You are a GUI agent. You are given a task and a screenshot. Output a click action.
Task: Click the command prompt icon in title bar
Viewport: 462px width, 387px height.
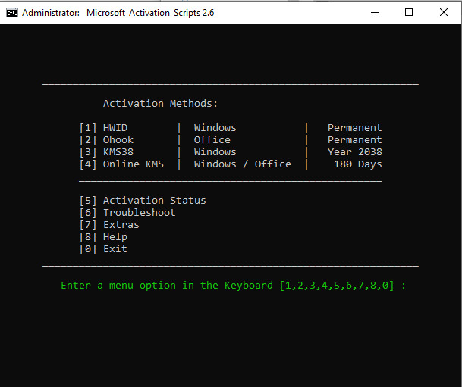[x=12, y=13]
